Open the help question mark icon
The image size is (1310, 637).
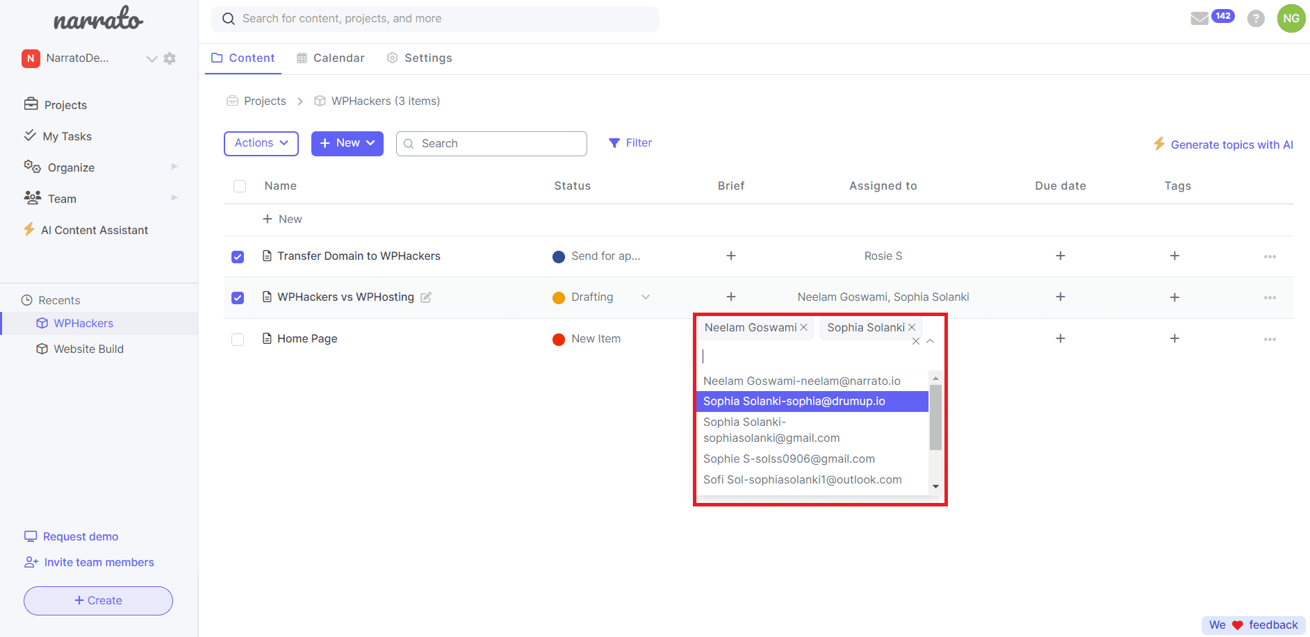pos(1256,19)
